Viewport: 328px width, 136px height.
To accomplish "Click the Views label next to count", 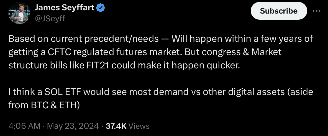I will pyautogui.click(x=139, y=126).
